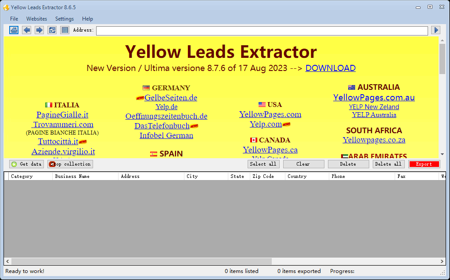
Task: Open YellowPages.com link
Action: pos(270,114)
